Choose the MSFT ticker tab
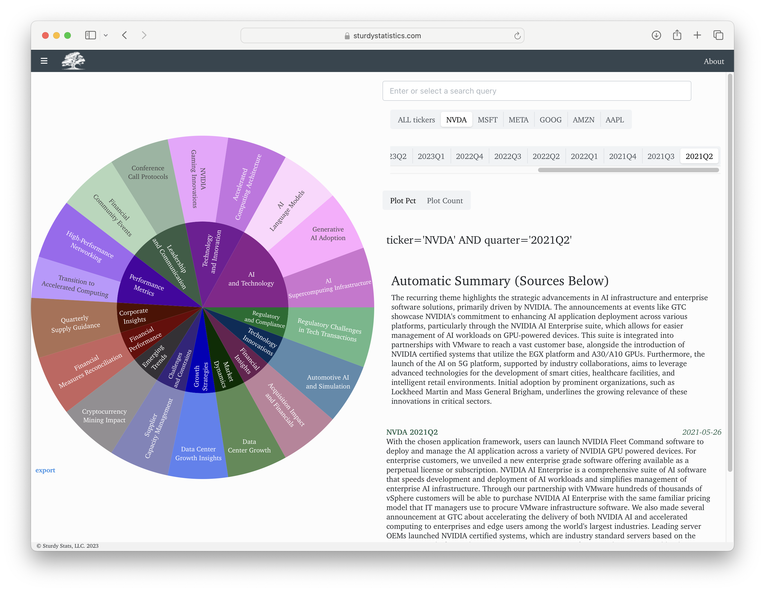765x592 pixels. tap(487, 120)
